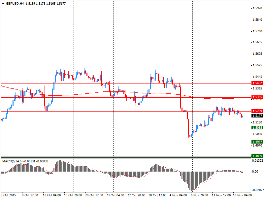Click the MACD(5,34,5) indicator label

pyautogui.click(x=12, y=161)
